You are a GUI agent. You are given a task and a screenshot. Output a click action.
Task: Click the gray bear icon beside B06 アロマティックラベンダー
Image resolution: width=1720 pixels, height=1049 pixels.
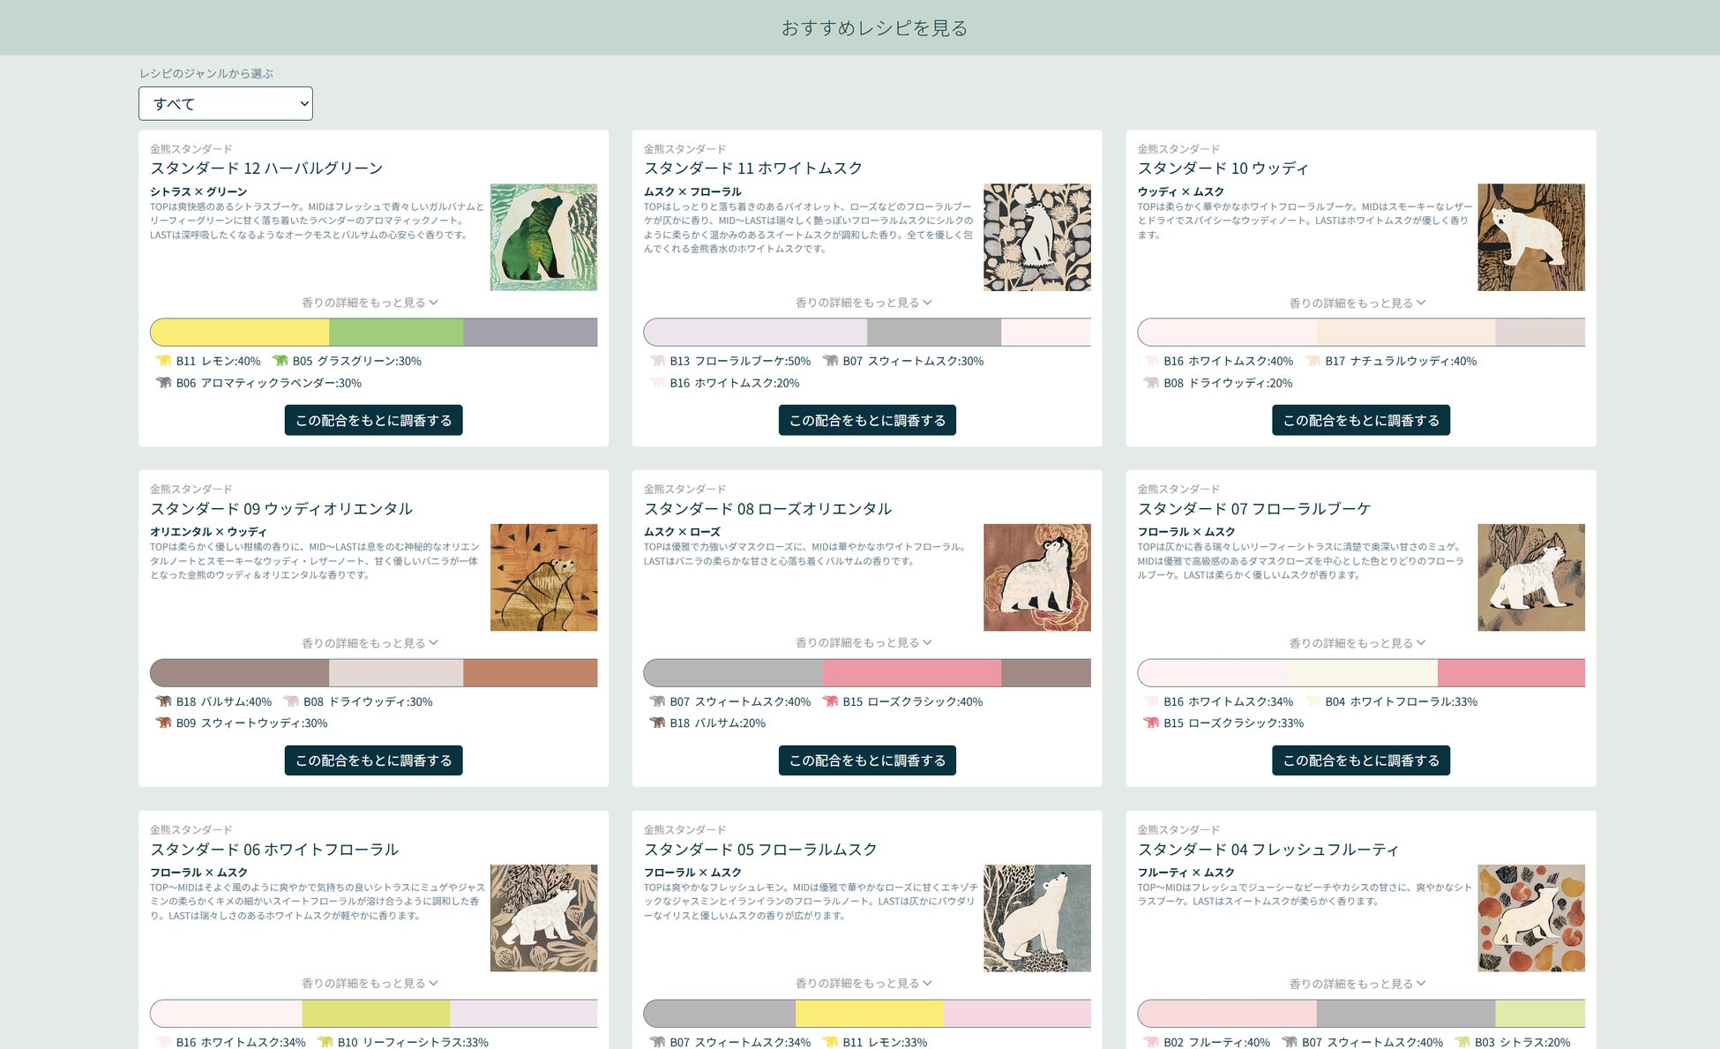coord(163,383)
